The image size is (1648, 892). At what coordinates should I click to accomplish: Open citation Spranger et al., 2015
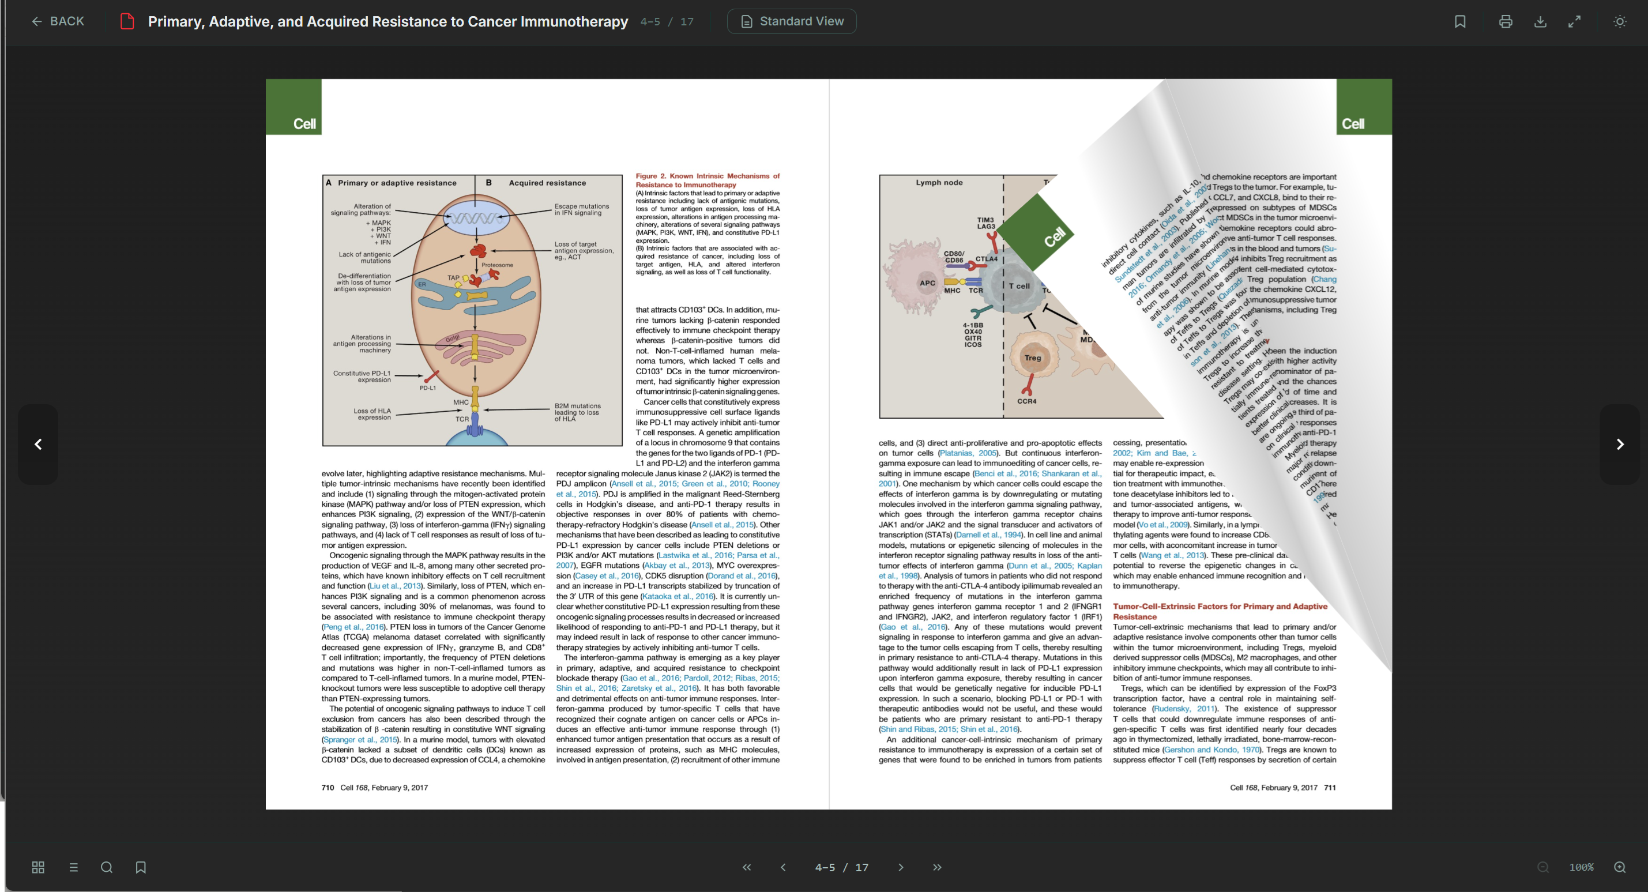(x=360, y=740)
